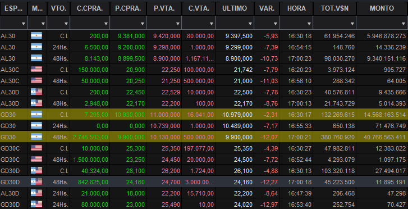Click the HORA filter input box
The image size is (408, 209).
(296, 22)
